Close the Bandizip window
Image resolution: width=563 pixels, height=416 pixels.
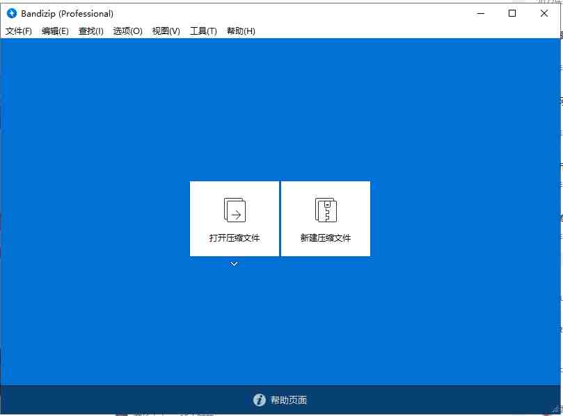point(544,13)
